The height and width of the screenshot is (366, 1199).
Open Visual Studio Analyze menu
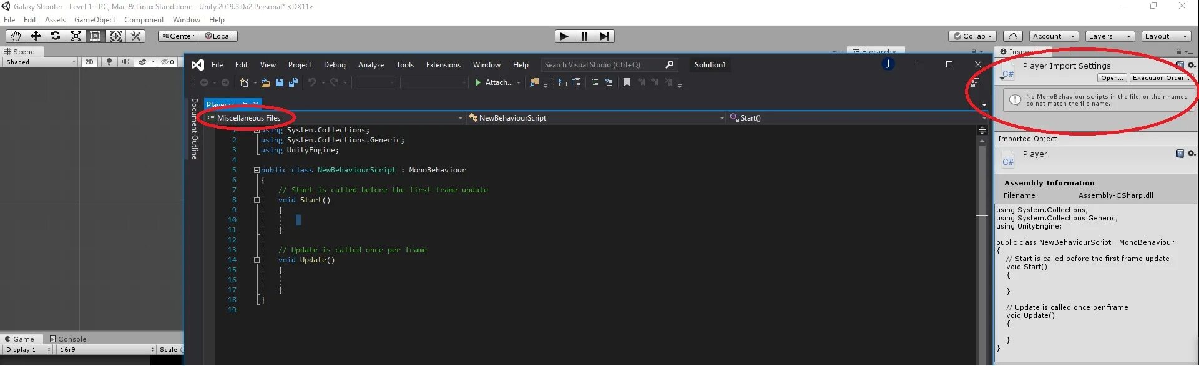[x=371, y=65]
